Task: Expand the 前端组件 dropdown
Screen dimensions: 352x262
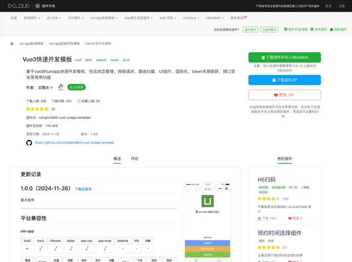Action: pyautogui.click(x=32, y=18)
